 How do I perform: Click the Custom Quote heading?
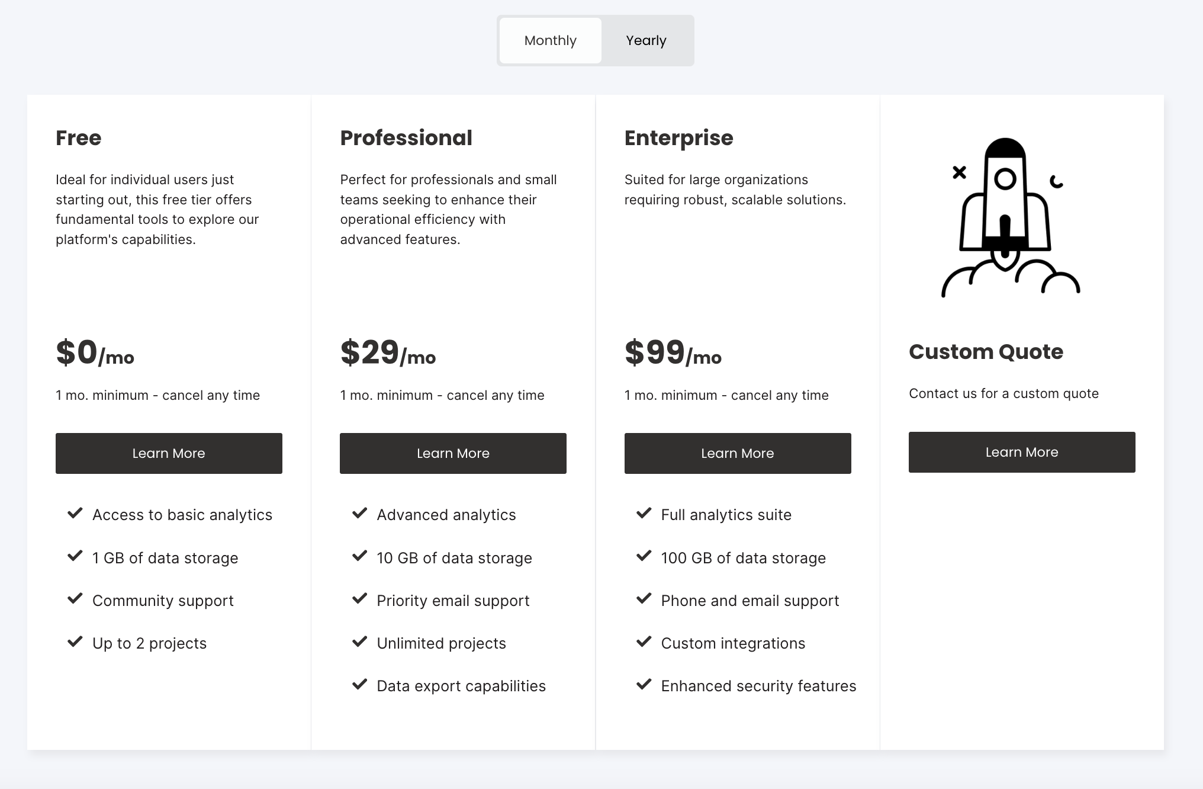[986, 352]
